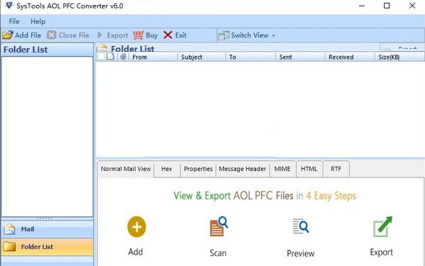Click the Folder List mail icon in header
This screenshot has width=425, height=266.
click(102, 48)
